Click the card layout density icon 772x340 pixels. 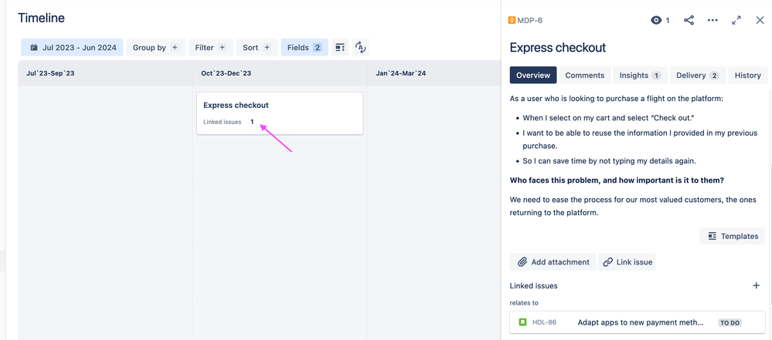coord(340,48)
